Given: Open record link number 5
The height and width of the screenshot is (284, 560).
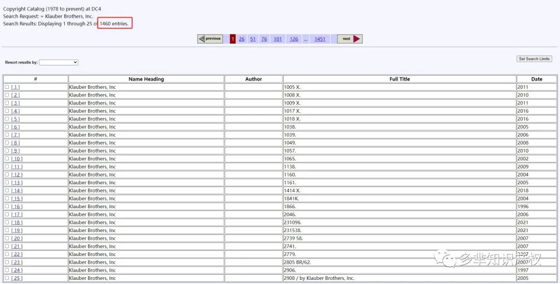Looking at the screenshot, I should 16,119.
